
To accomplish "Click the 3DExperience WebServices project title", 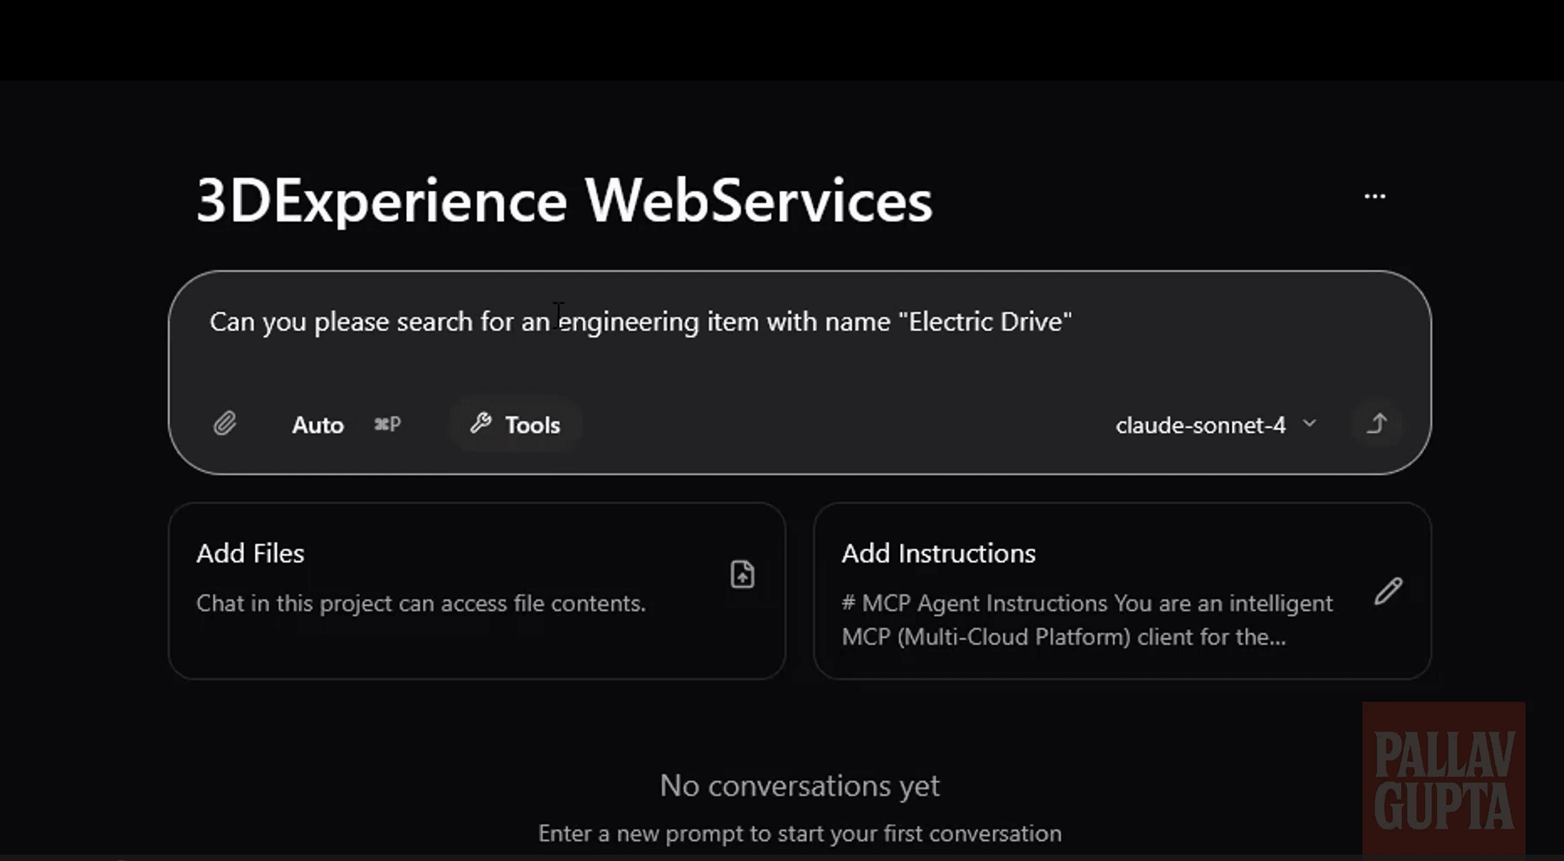I will pos(564,200).
